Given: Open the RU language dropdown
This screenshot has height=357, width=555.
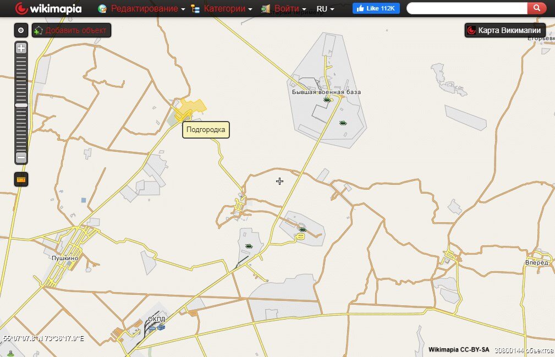Looking at the screenshot, I should coord(325,9).
